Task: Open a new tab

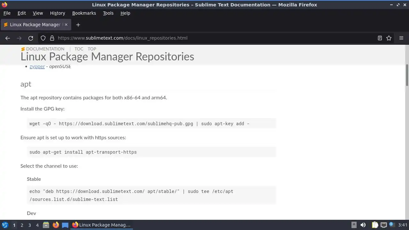Action: pos(78,25)
